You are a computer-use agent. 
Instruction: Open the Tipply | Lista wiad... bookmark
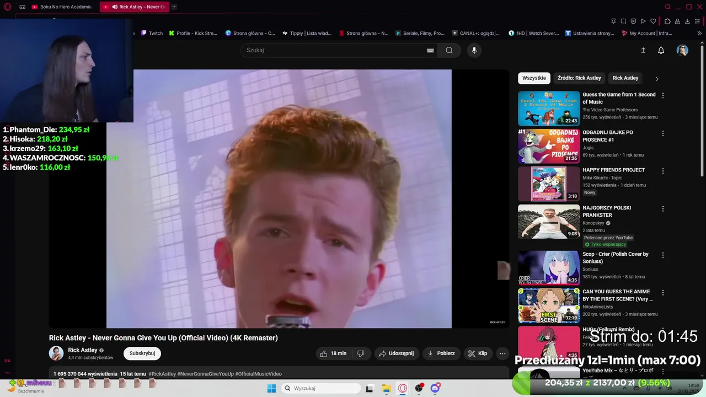coord(307,33)
